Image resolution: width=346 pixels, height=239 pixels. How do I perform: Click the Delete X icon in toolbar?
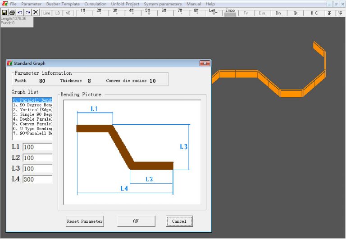point(36,13)
